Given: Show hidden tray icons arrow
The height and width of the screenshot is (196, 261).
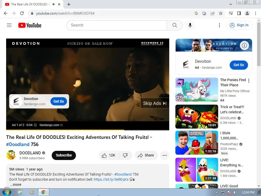Looking at the screenshot, I should click(217, 192).
